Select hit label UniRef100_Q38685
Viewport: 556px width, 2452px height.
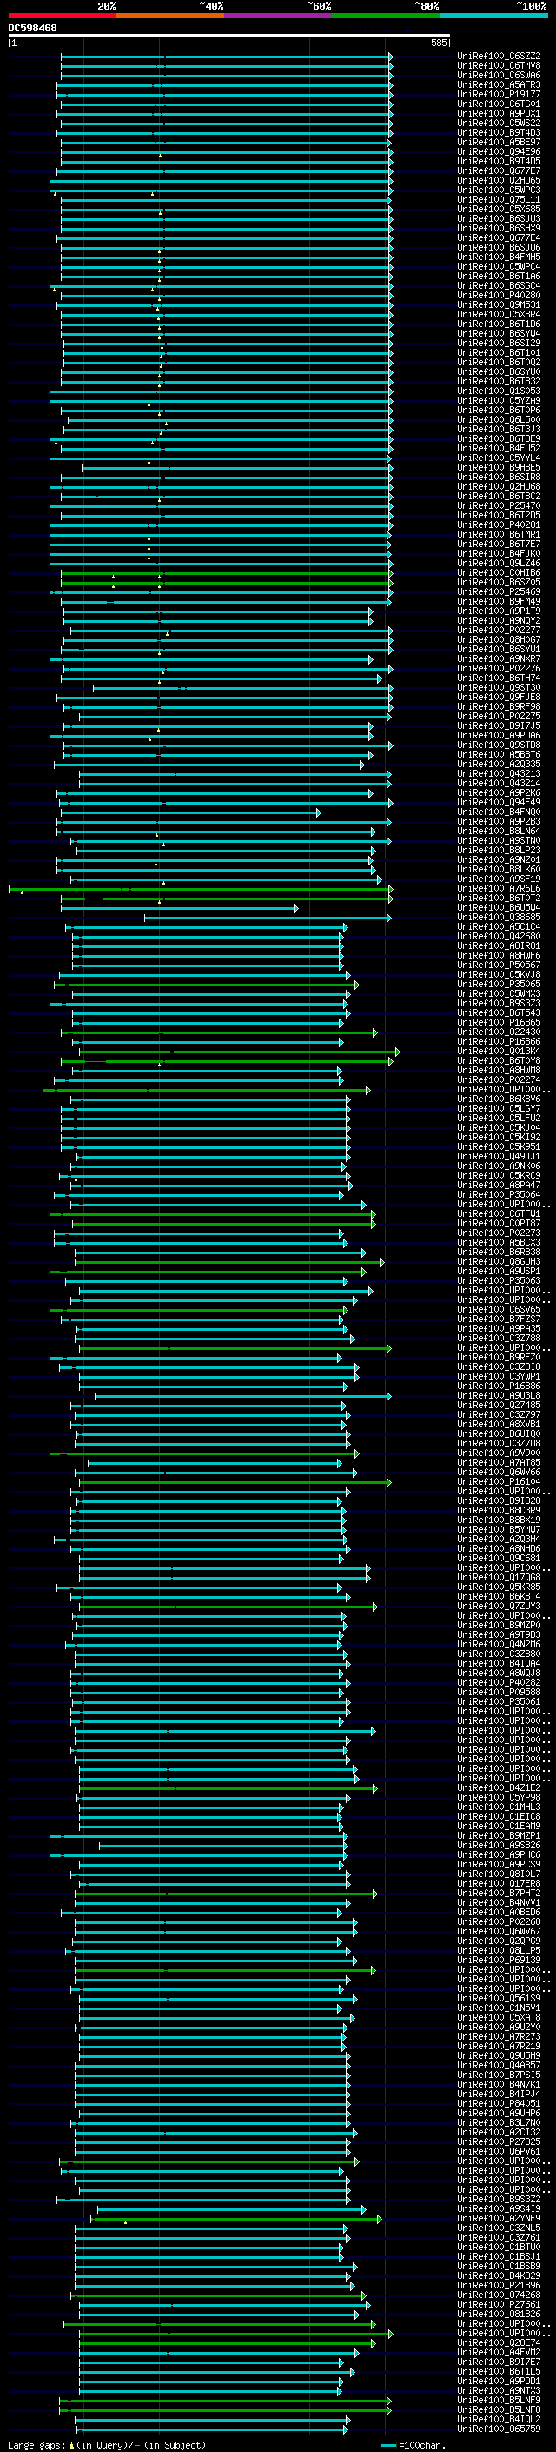pos(498,917)
